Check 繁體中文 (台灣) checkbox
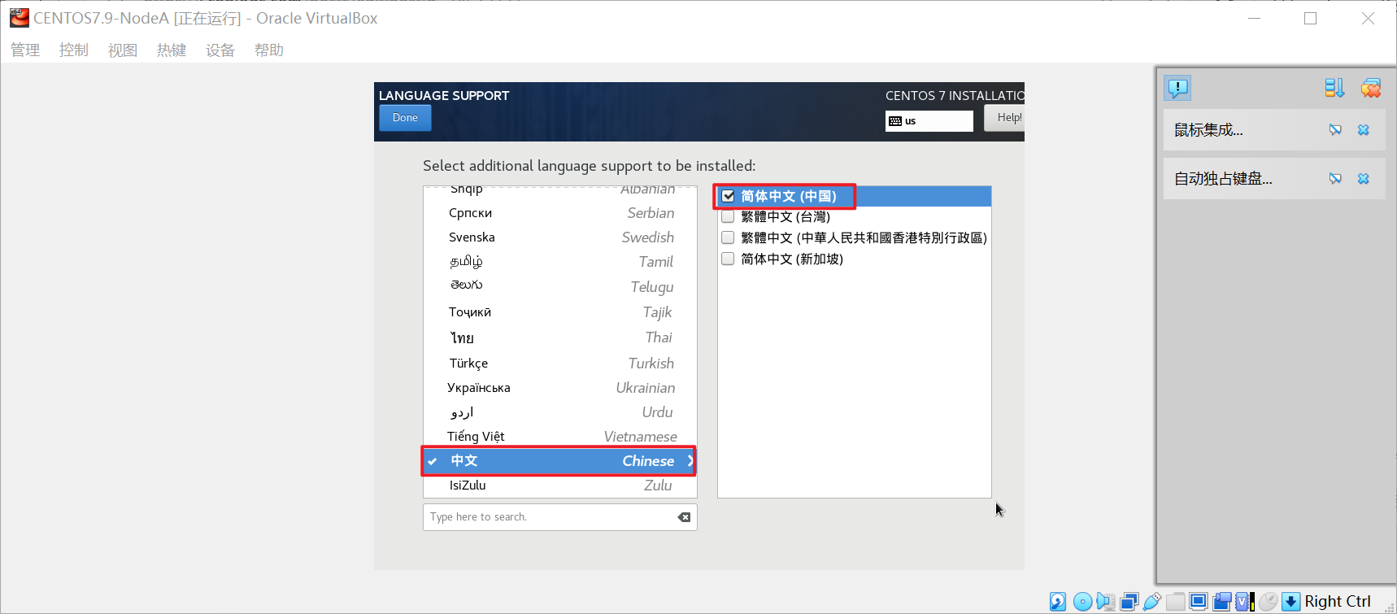This screenshot has width=1397, height=614. click(x=728, y=216)
